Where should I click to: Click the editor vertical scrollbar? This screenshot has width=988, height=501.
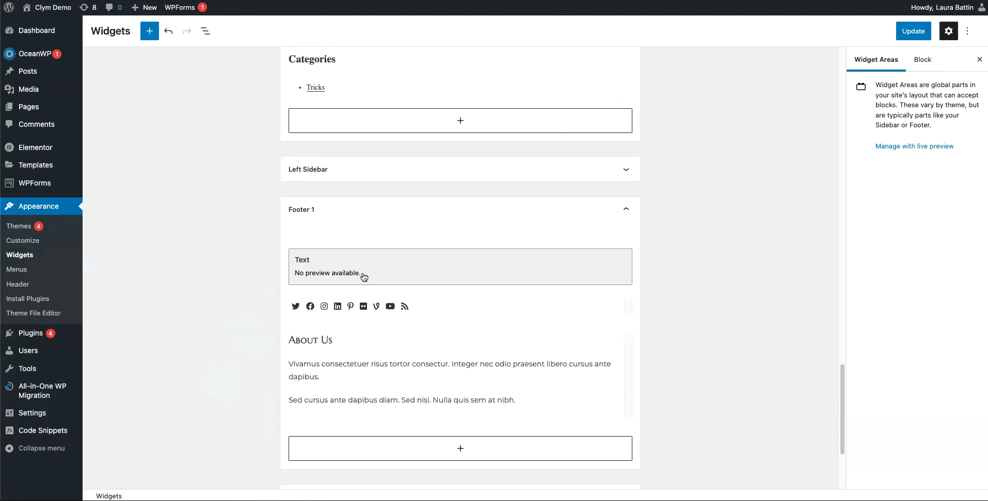[842, 409]
